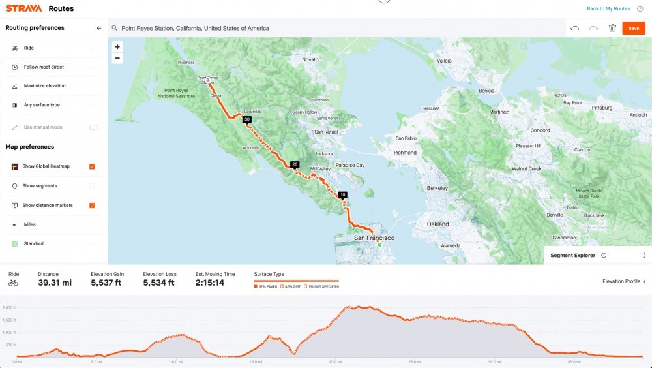Screen dimensions: 652x368
Task: Open Any surface type dropdown
Action: pyautogui.click(x=53, y=105)
